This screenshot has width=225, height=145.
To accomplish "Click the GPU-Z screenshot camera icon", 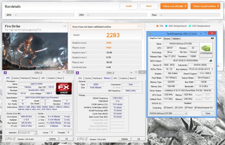I will [212, 38].
